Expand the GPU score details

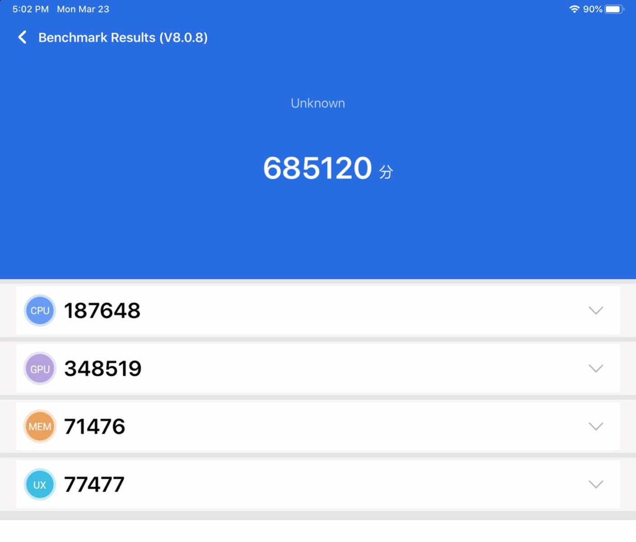596,368
